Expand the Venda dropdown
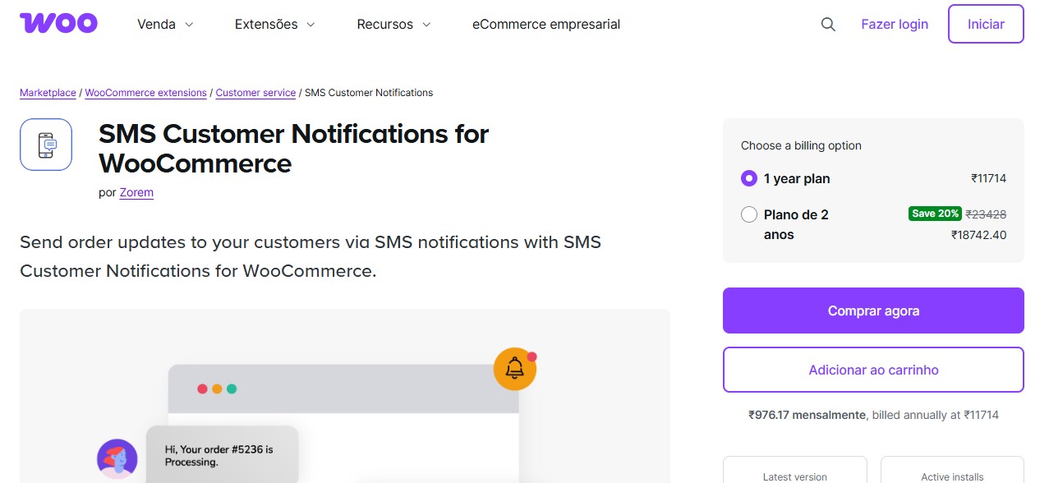This screenshot has height=483, width=1049. point(164,25)
